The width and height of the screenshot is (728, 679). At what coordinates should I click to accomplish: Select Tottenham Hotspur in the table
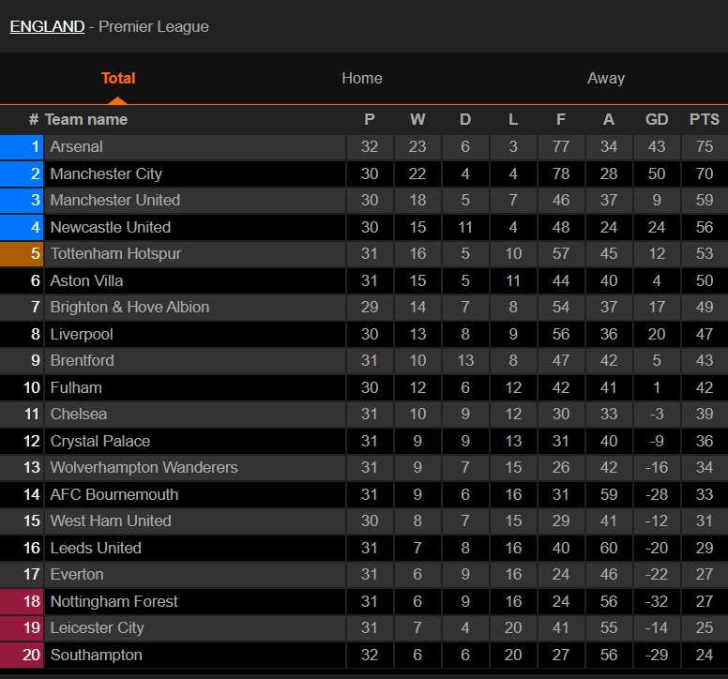coord(115,253)
